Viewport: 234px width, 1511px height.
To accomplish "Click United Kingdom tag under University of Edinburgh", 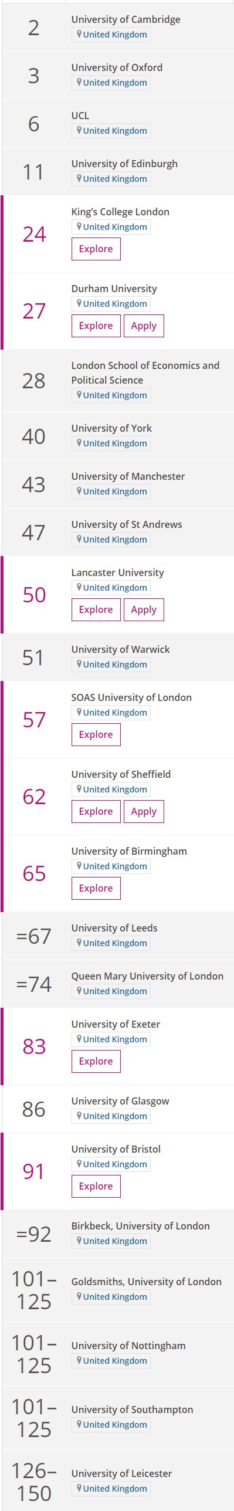I will [x=111, y=179].
